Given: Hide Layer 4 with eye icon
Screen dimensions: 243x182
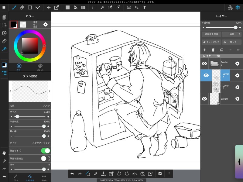Looking at the screenshot, I should (206, 75).
